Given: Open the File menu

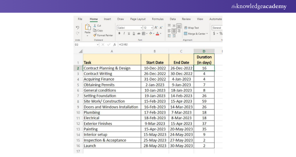Looking at the screenshot, I should 80,19.
